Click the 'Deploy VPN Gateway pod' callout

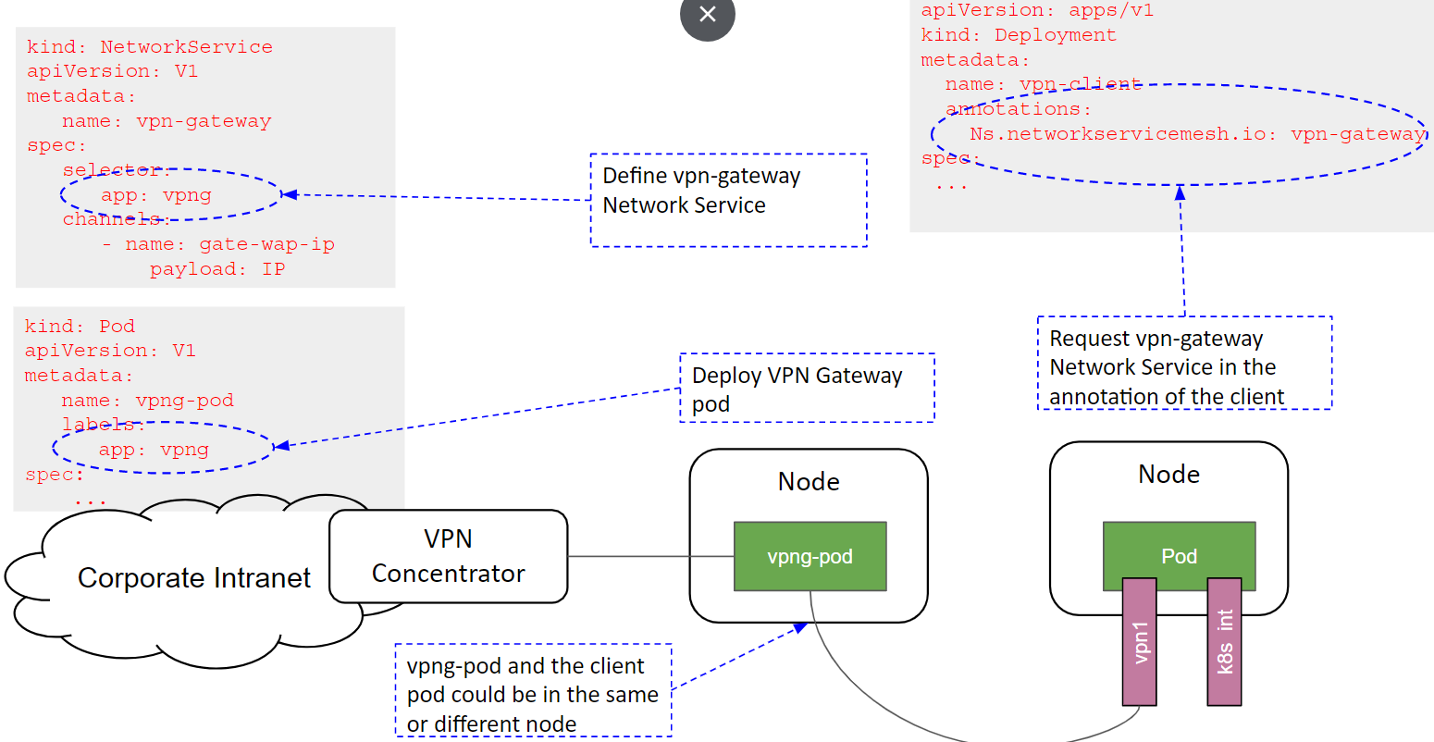[x=807, y=389]
